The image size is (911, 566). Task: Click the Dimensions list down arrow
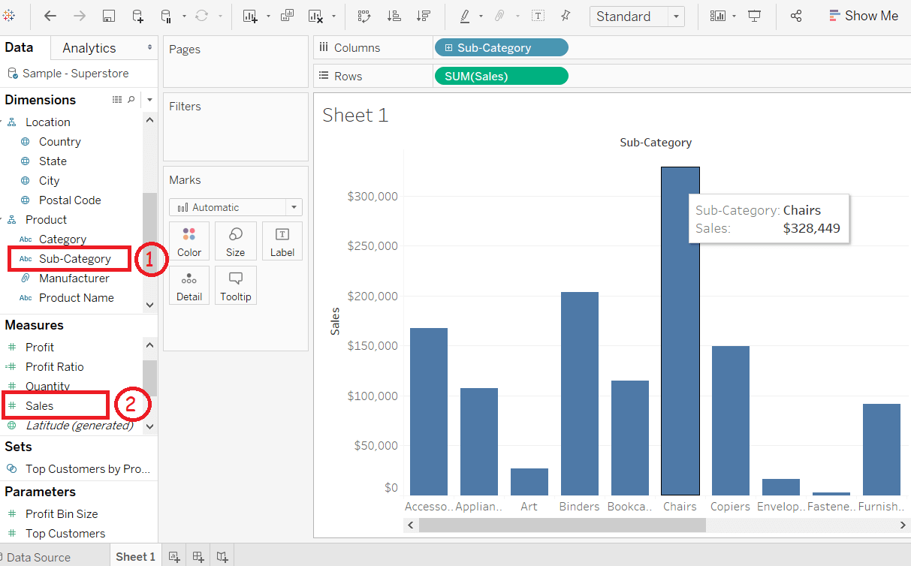pyautogui.click(x=149, y=304)
